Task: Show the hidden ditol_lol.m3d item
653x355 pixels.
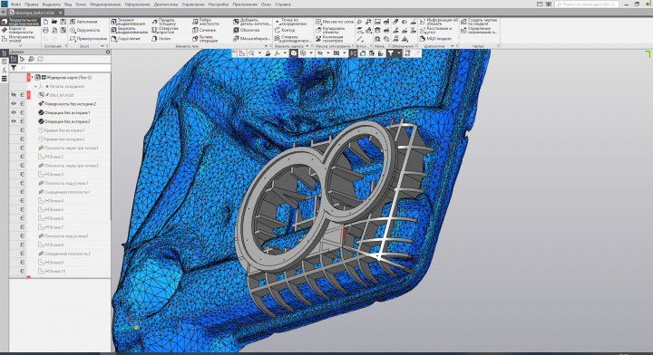Action: pos(14,95)
